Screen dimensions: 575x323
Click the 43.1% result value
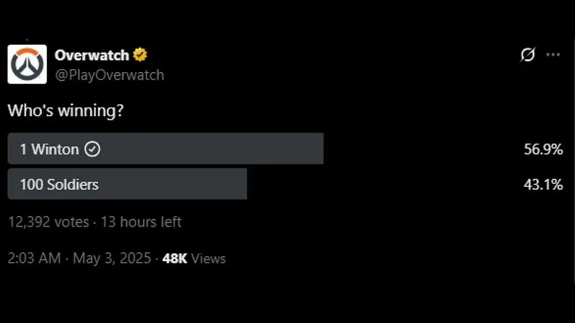(543, 184)
